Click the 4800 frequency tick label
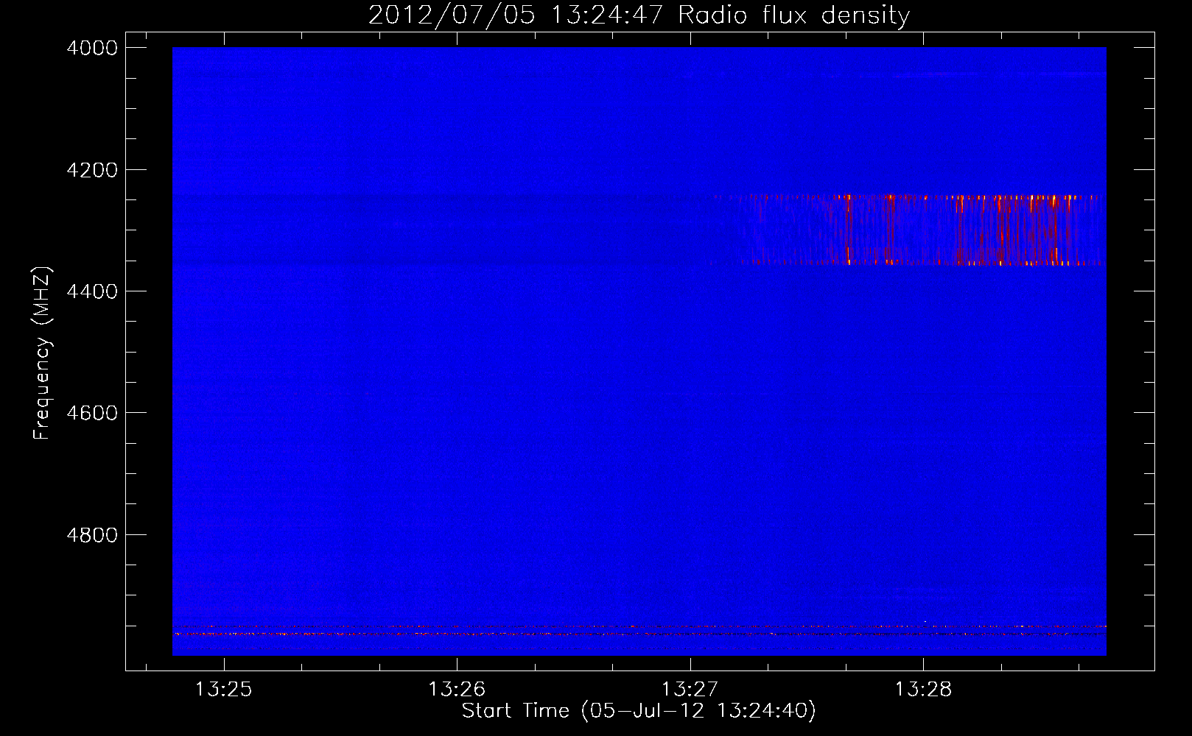Viewport: 1192px width, 736px height. coord(92,535)
